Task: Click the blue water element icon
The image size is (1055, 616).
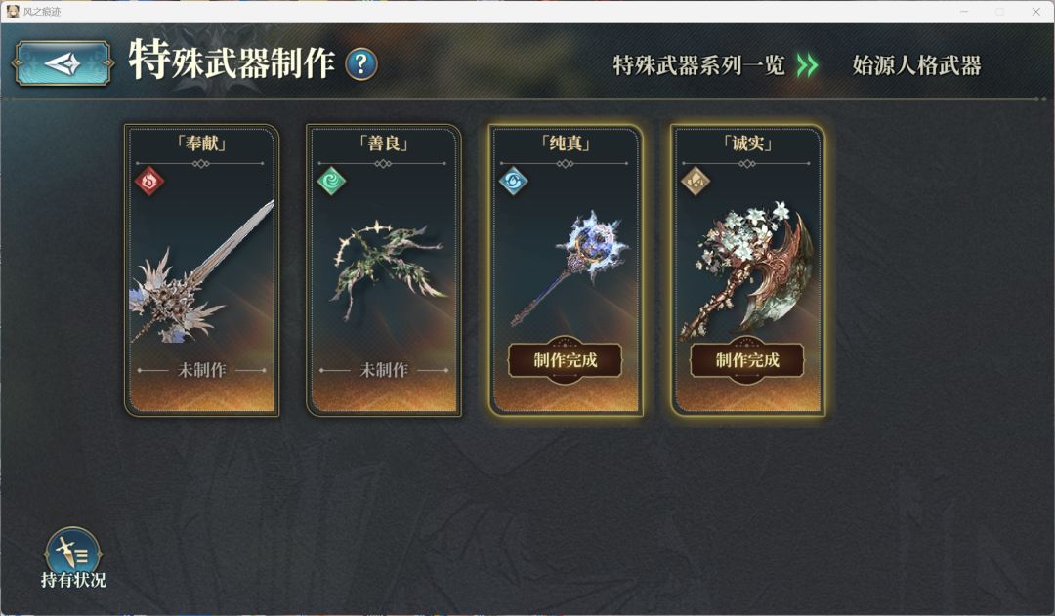Action: point(514,181)
